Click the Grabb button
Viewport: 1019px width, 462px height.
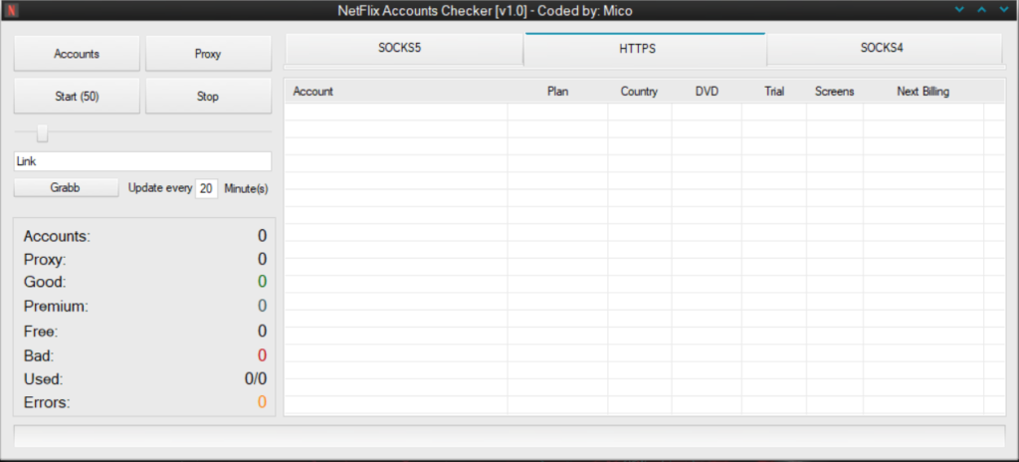click(x=66, y=187)
